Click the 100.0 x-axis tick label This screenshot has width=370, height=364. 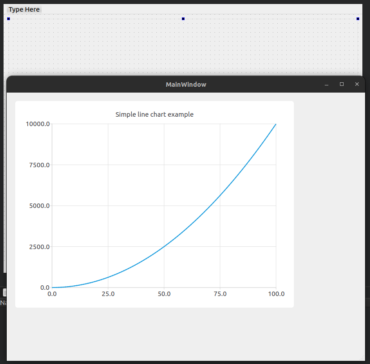point(276,294)
